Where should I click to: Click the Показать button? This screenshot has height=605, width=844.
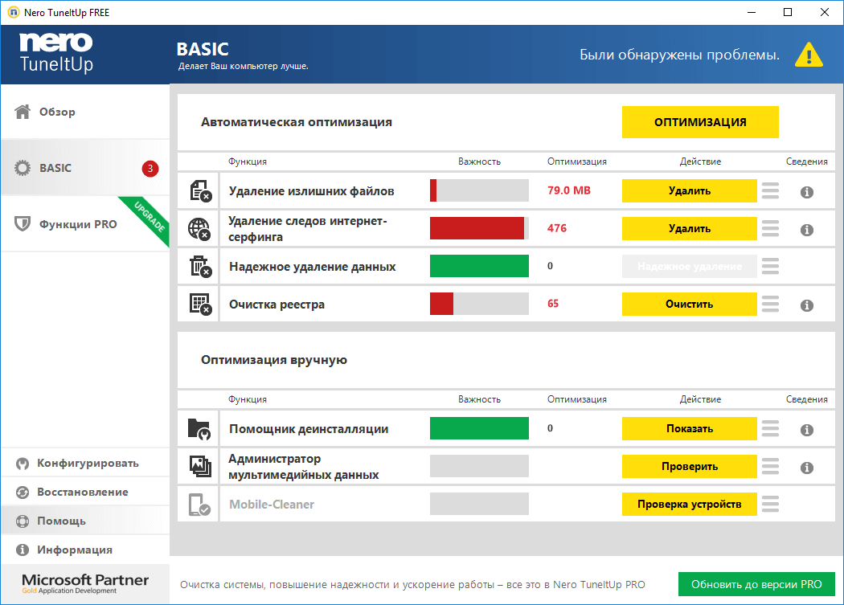click(690, 429)
